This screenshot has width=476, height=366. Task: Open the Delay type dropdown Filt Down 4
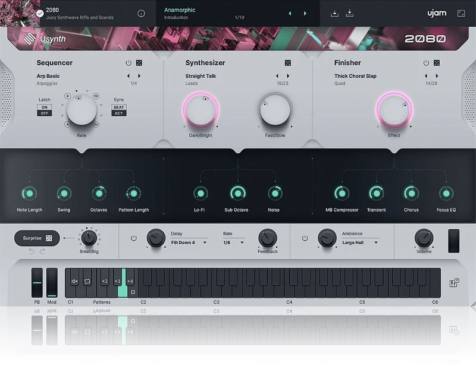189,242
